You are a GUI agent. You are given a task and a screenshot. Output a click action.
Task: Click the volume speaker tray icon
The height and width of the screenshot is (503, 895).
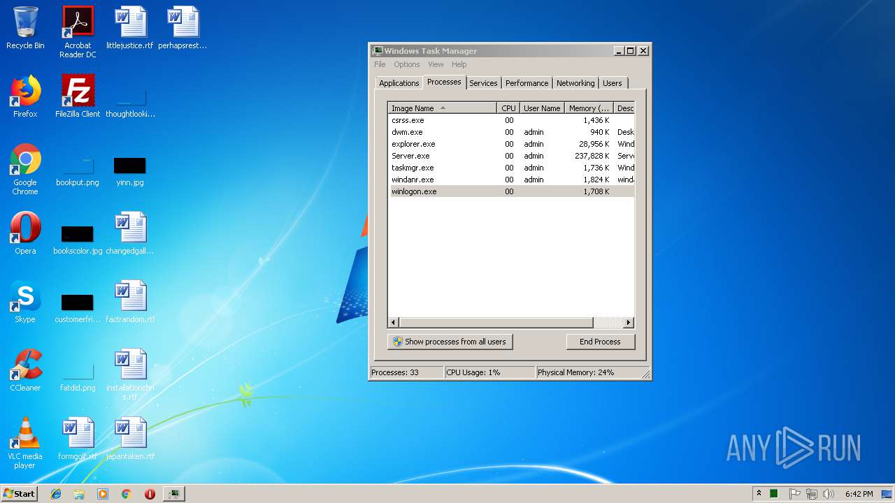pyautogui.click(x=828, y=494)
